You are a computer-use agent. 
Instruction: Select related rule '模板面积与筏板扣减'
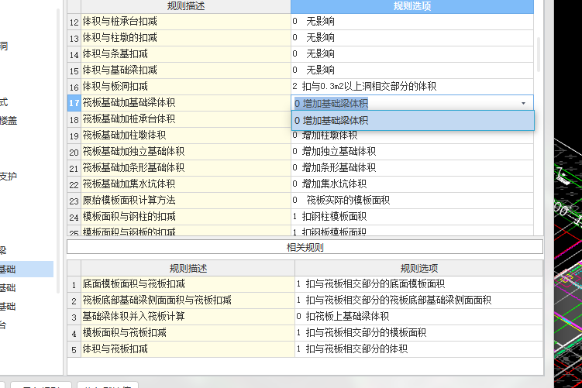[188, 333]
